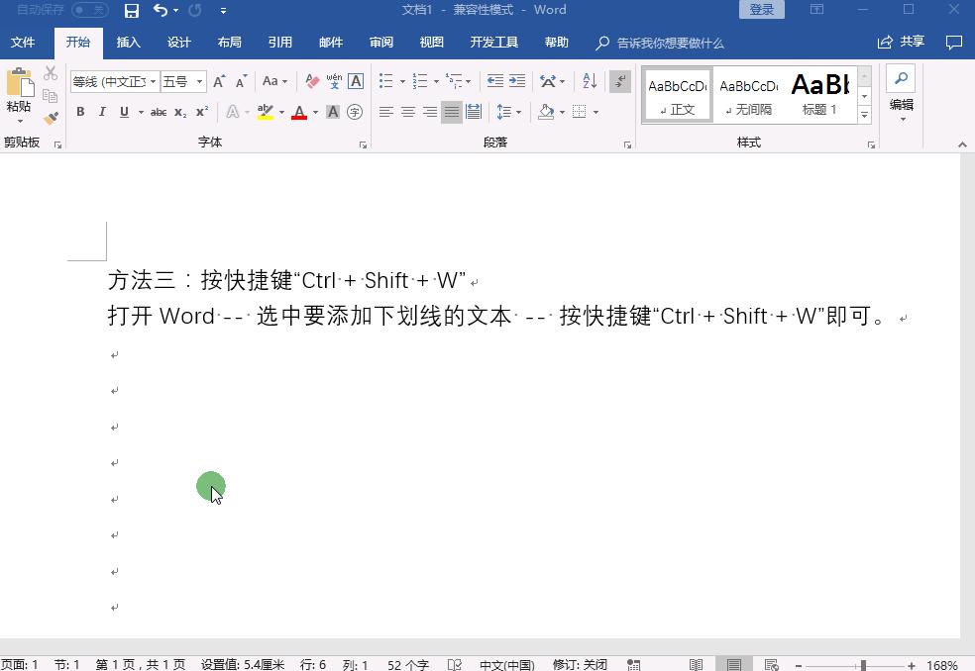Open the 审阅 ribbon tab
Screen dimensions: 975x671
[381, 42]
